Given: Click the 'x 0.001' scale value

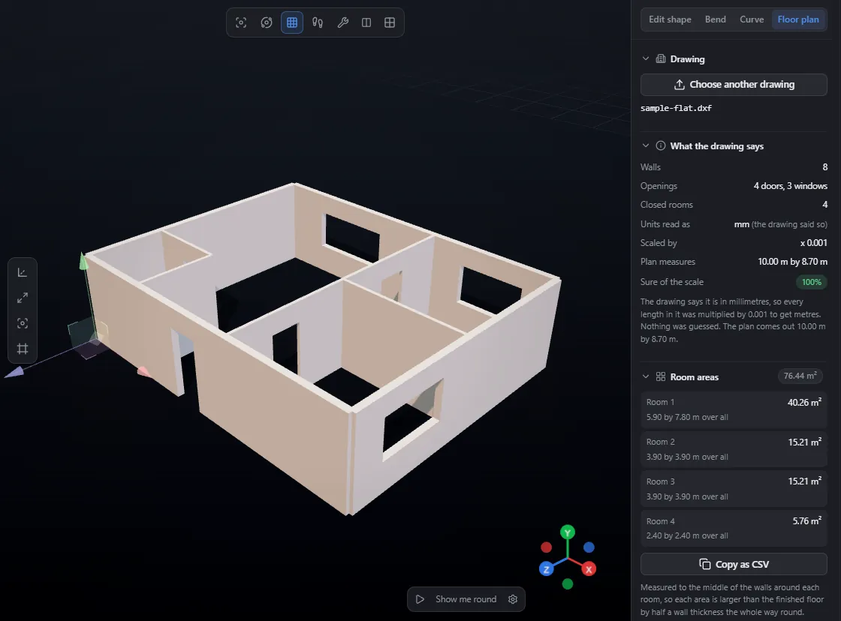Looking at the screenshot, I should point(814,243).
